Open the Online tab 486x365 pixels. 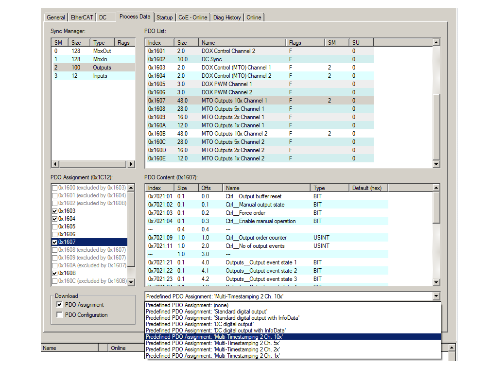(x=254, y=17)
